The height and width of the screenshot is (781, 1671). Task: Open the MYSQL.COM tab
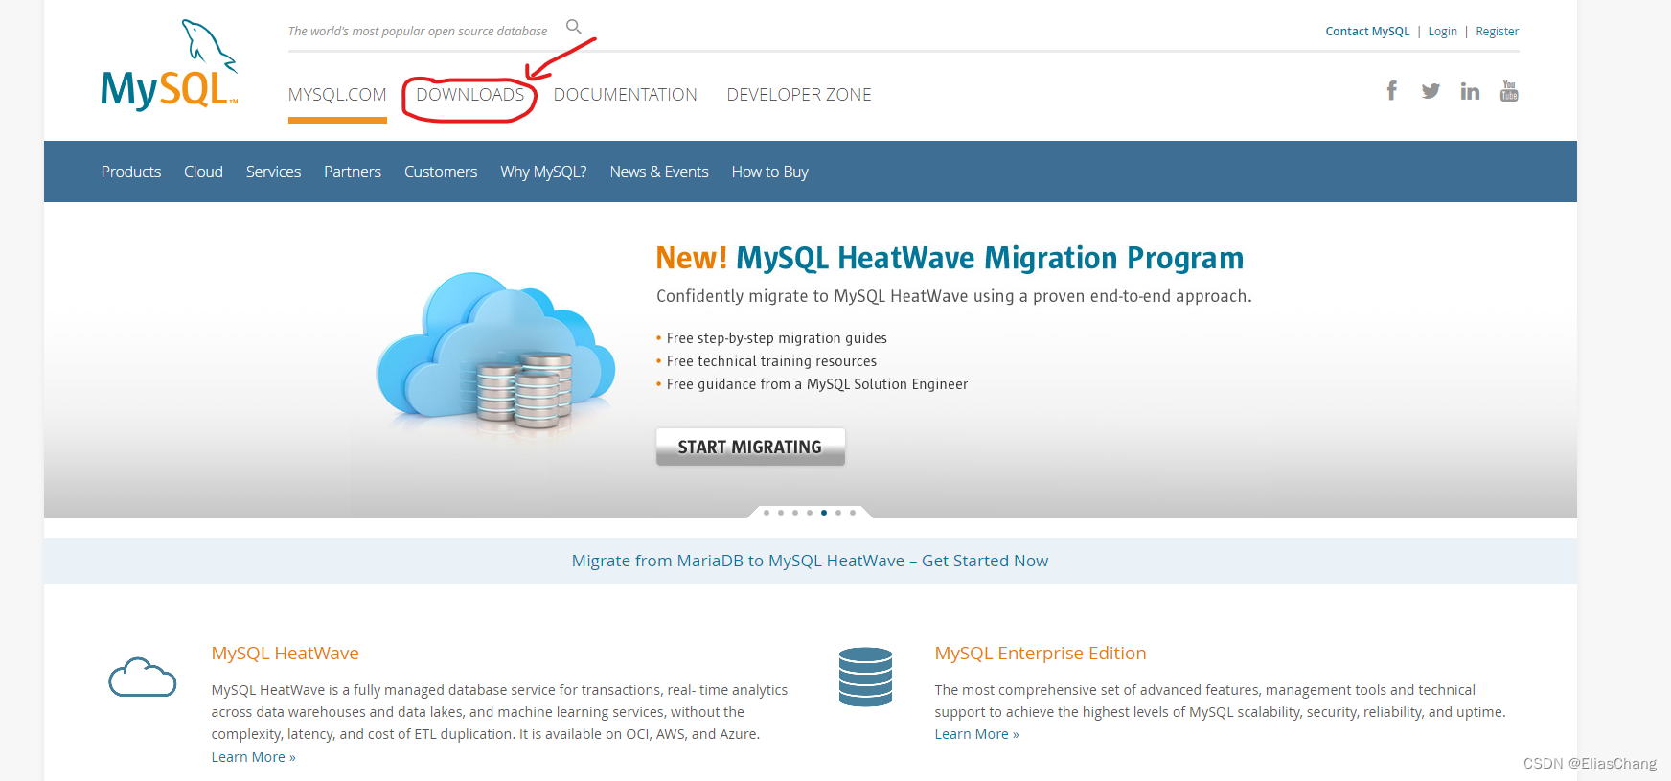(337, 95)
